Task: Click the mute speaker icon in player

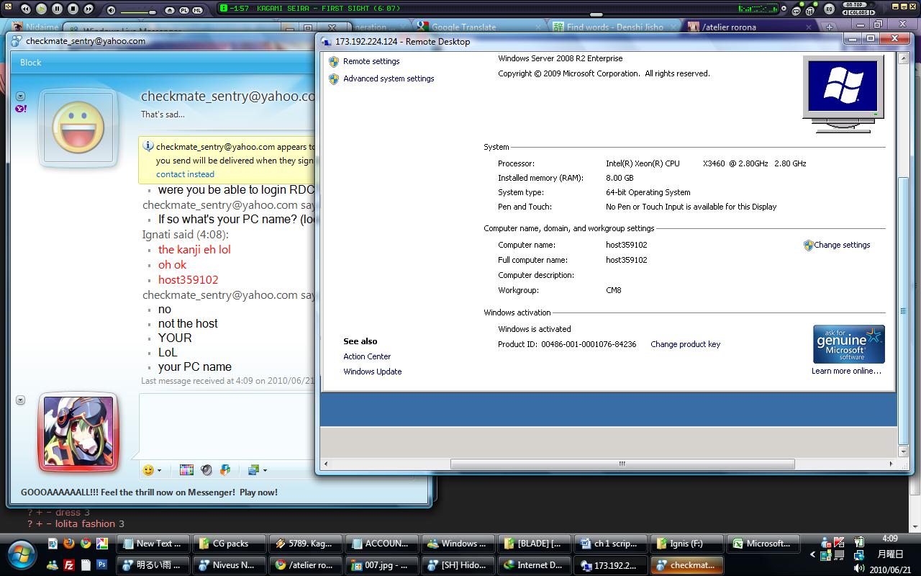Action: [x=111, y=10]
